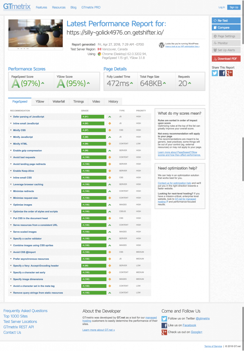Click the Log In link
244x351 pixels.
click(x=222, y=7)
